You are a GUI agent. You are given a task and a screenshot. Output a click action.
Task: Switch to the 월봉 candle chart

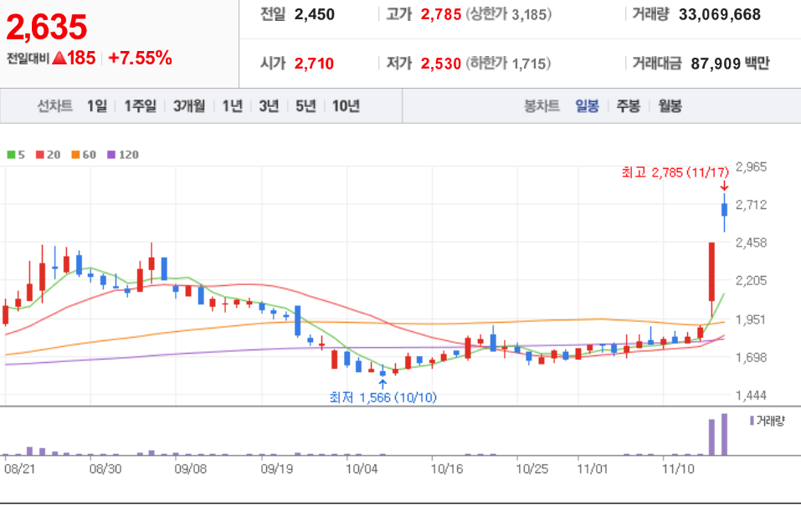click(x=670, y=106)
